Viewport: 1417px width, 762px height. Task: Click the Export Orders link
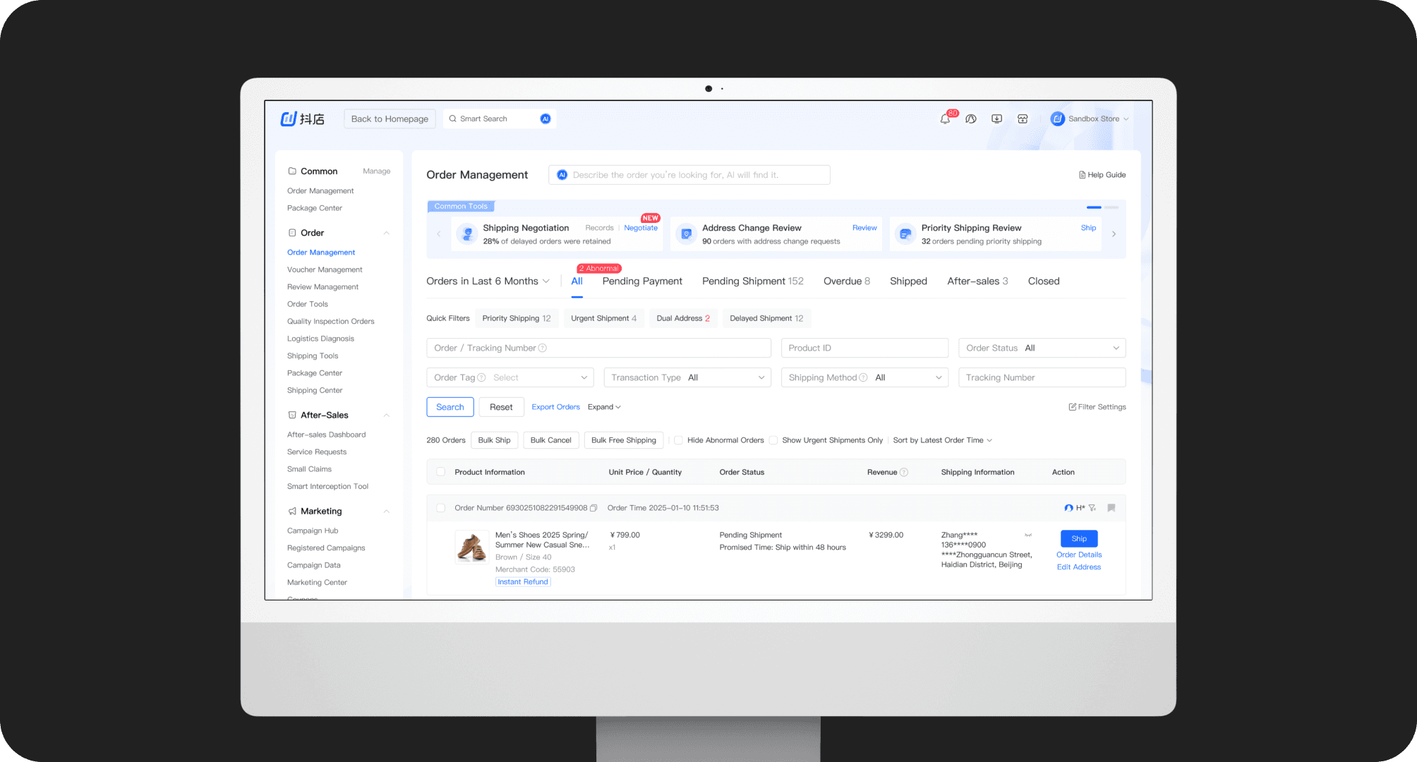coord(555,407)
